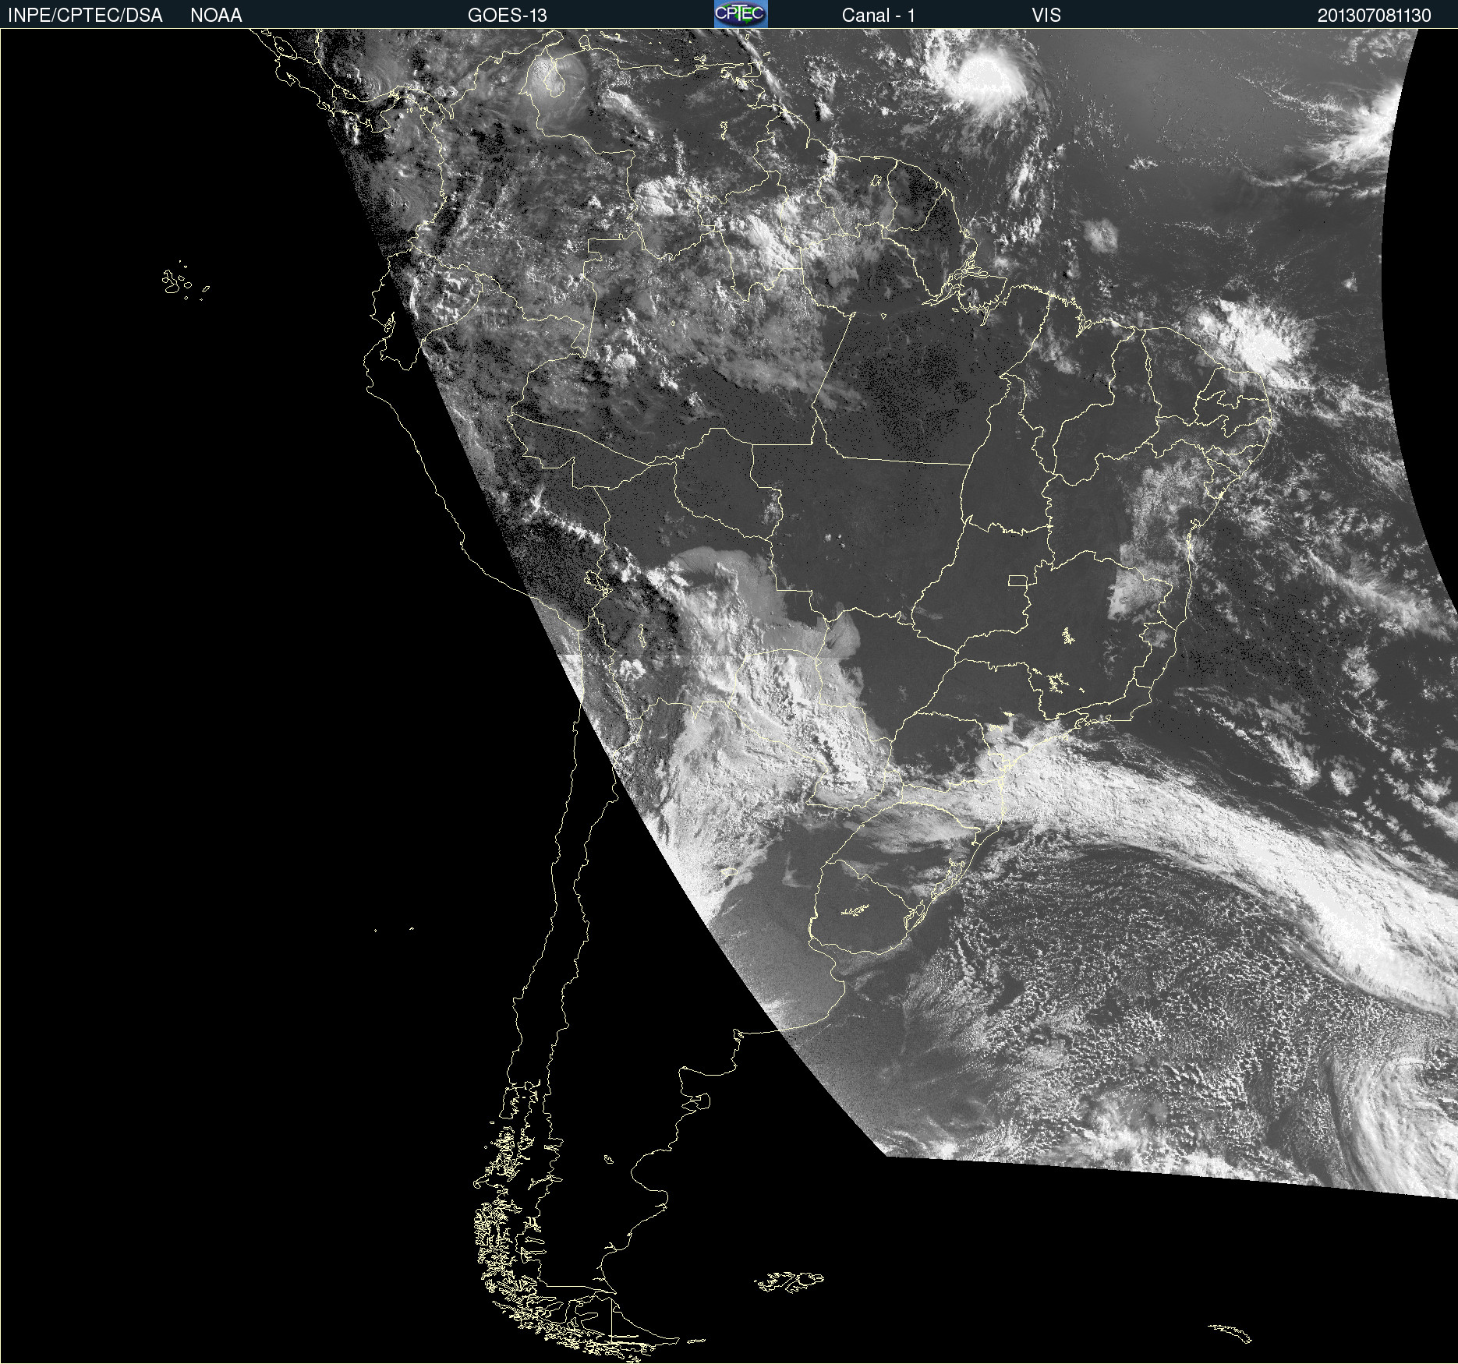Click the Falkland Islands outline

[x=789, y=1281]
